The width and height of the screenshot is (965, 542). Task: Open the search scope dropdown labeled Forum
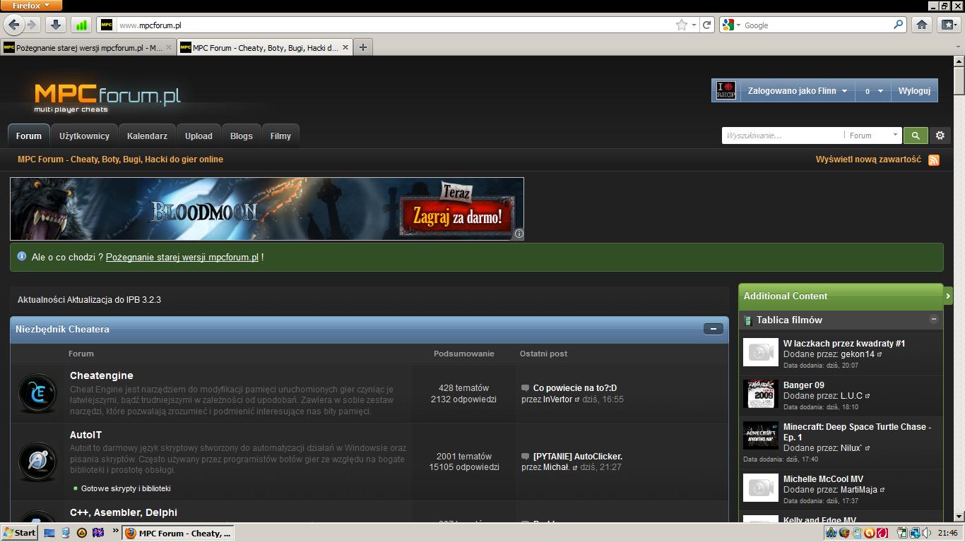click(873, 135)
